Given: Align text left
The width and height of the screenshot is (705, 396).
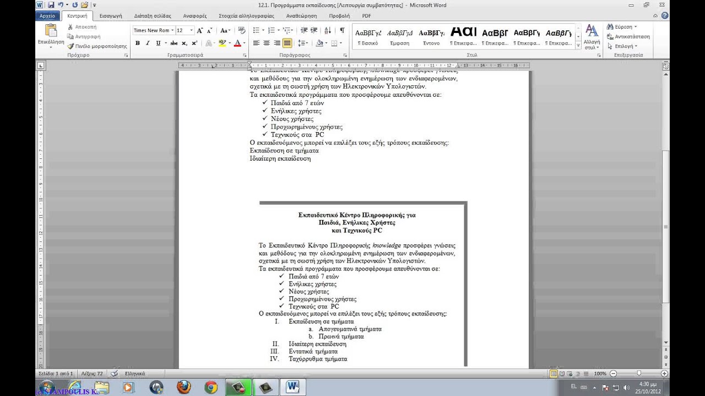Looking at the screenshot, I should [256, 43].
